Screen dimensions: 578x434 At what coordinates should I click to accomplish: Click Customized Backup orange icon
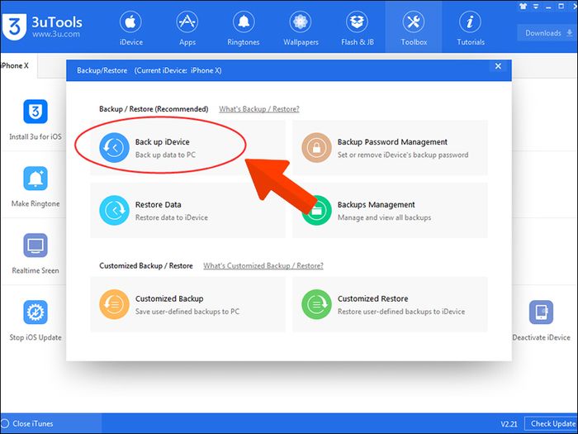coord(114,304)
